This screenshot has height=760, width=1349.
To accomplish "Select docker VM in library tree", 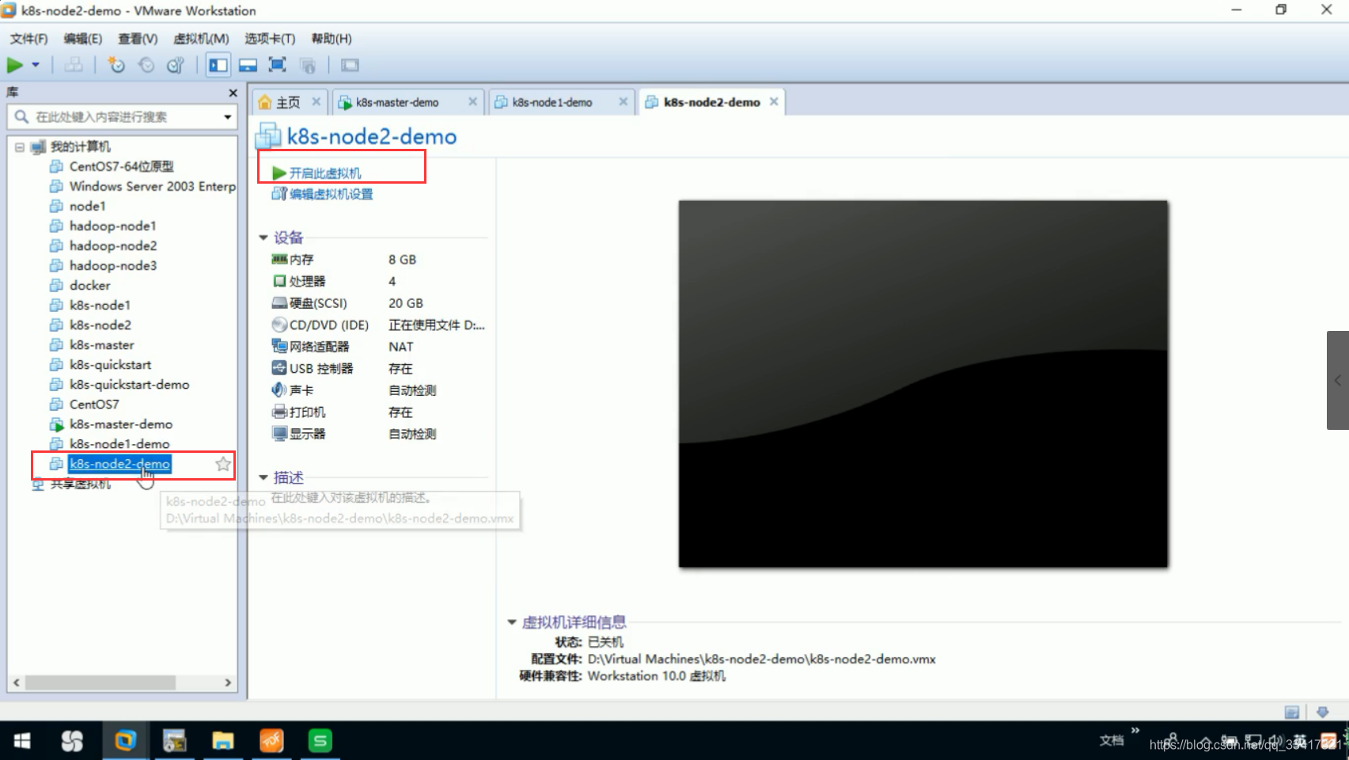I will point(89,285).
